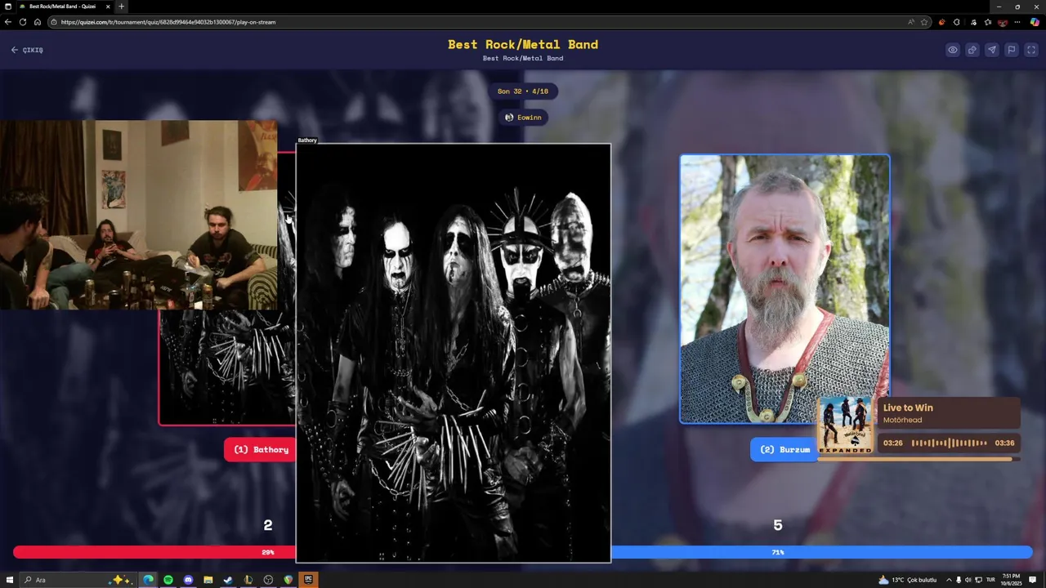Image resolution: width=1046 pixels, height=588 pixels.
Task: Open Steam from the taskbar
Action: coord(228,580)
